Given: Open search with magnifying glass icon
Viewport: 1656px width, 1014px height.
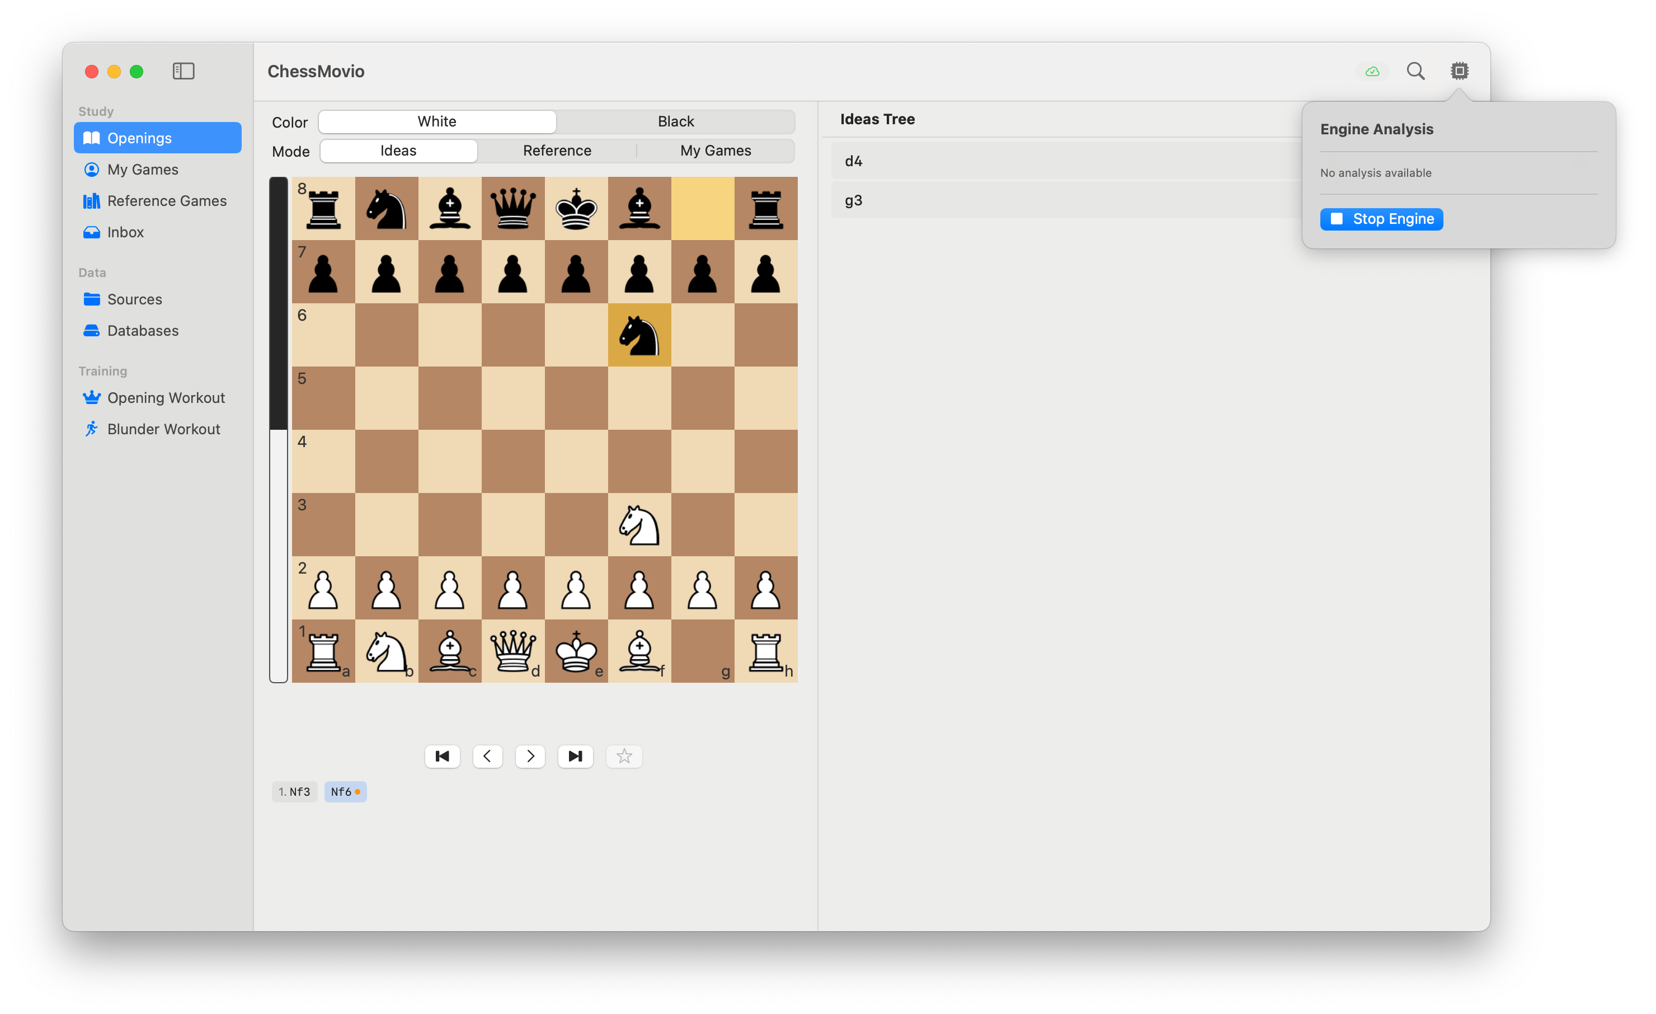Looking at the screenshot, I should pos(1415,71).
